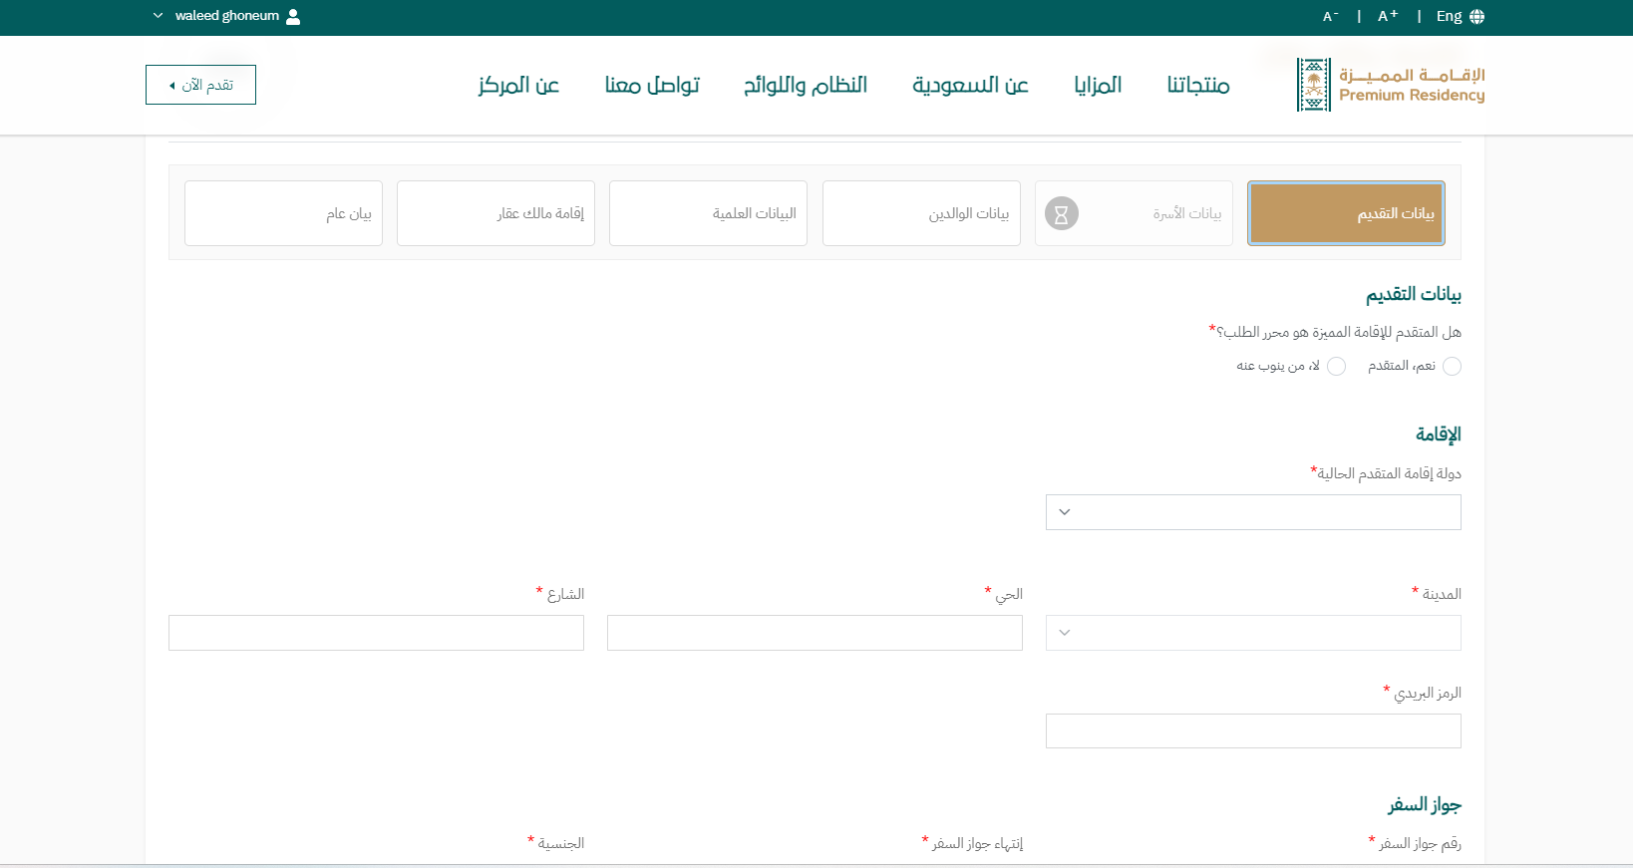The image size is (1633, 868).
Task: Click waleed ghoneum username
Action: (227, 16)
